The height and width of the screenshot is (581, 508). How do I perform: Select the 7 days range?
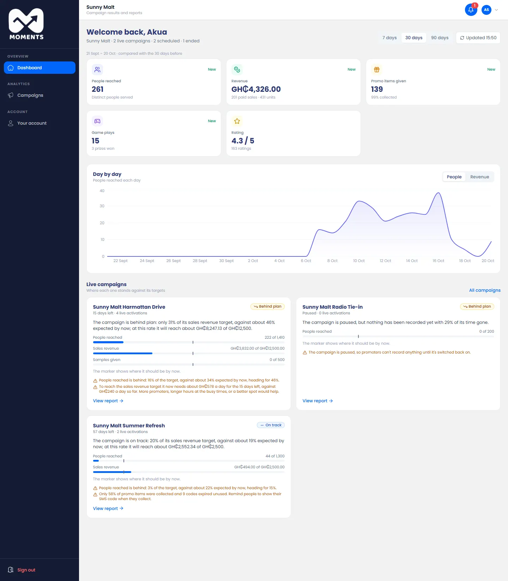(x=389, y=38)
